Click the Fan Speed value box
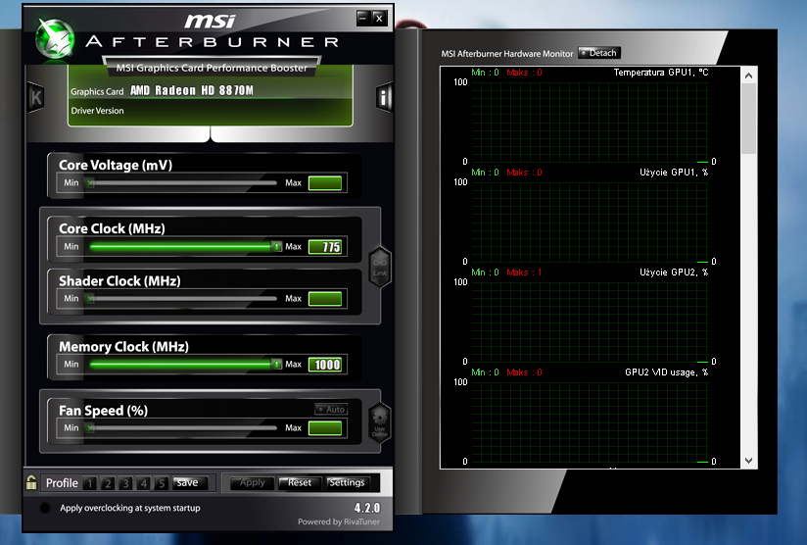The image size is (807, 545). click(x=325, y=428)
